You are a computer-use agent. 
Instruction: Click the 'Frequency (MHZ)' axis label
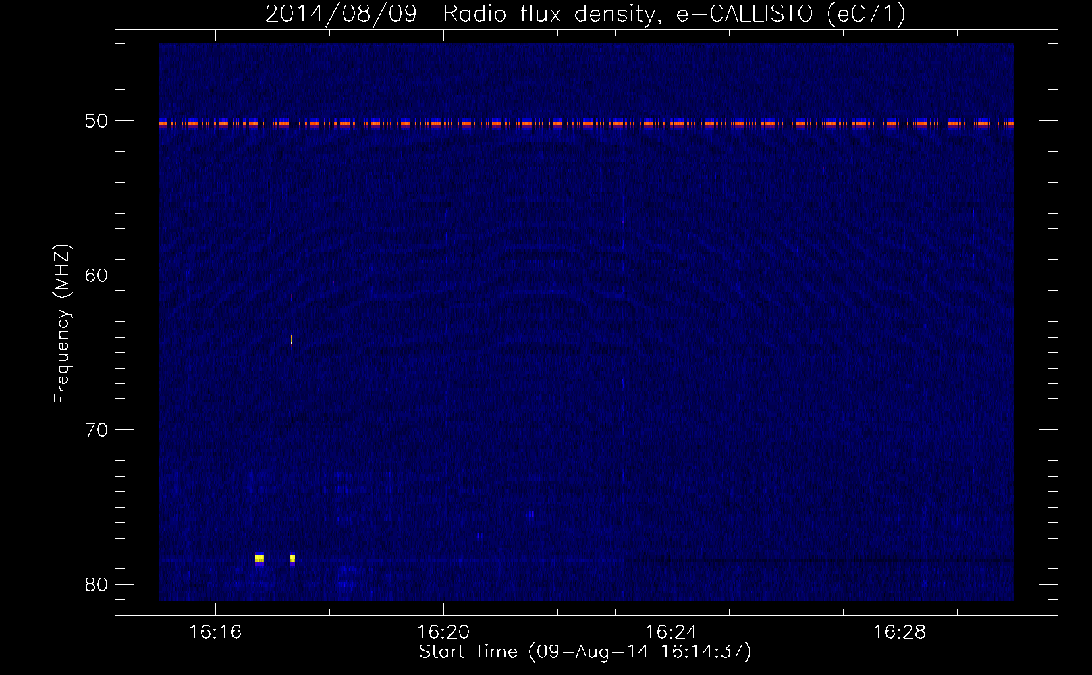pyautogui.click(x=62, y=324)
